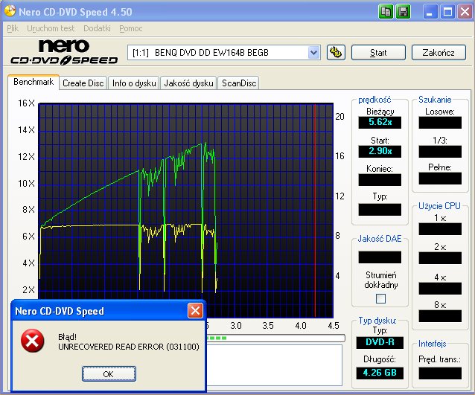475x395 pixels.
Task: Click the 4.26 GB disc length value
Action: 380,373
